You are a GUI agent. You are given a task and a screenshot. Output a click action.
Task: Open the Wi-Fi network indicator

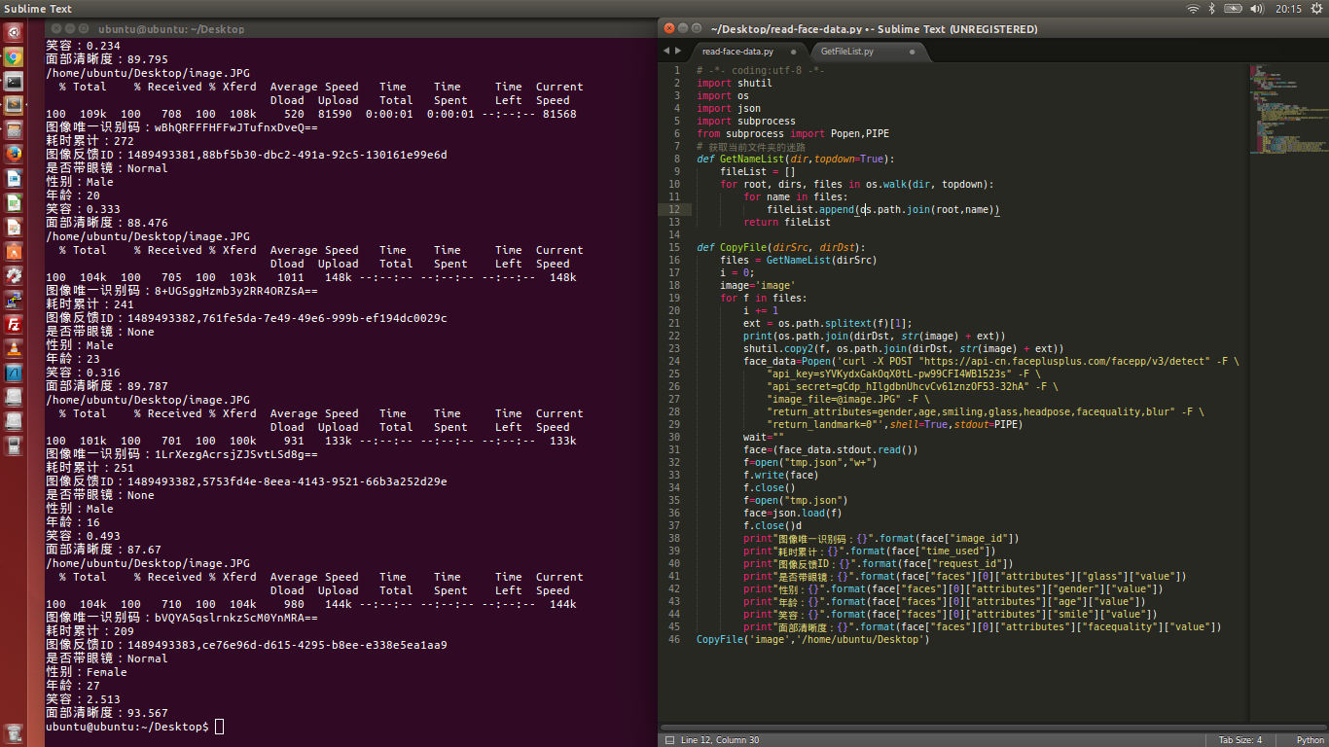pyautogui.click(x=1193, y=9)
